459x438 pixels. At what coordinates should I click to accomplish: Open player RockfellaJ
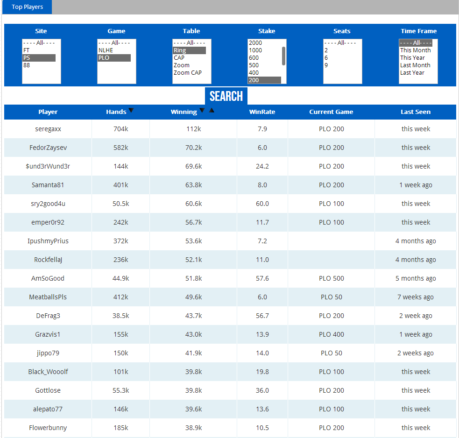(48, 260)
